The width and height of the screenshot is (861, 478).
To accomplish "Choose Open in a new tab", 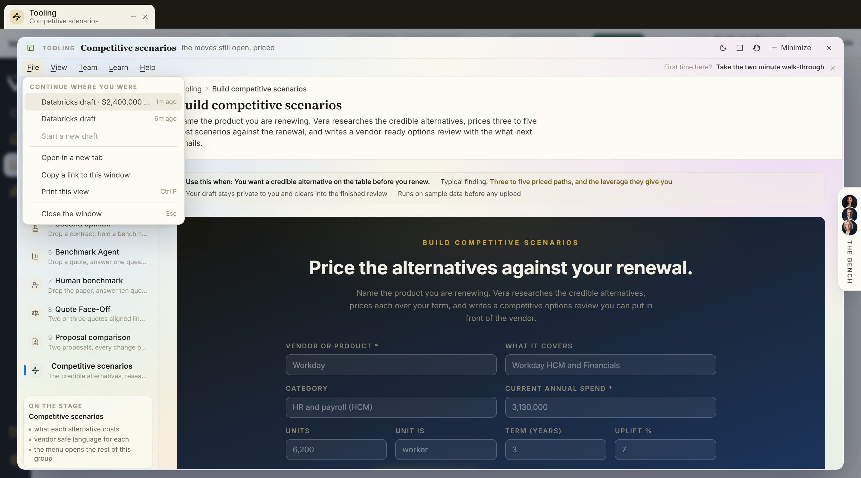I will click(103, 158).
